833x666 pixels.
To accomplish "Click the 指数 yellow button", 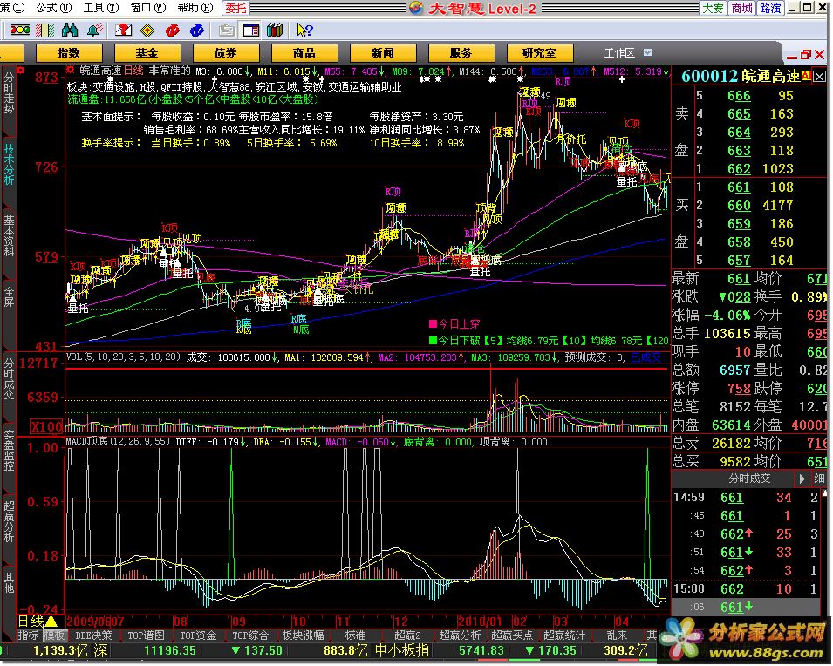I will [x=68, y=53].
